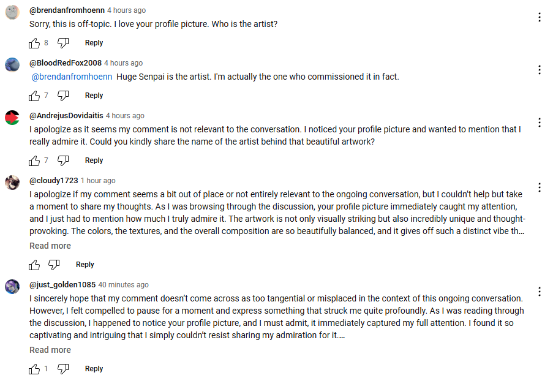Dislike the comment by @cloudy1723

(x=54, y=265)
